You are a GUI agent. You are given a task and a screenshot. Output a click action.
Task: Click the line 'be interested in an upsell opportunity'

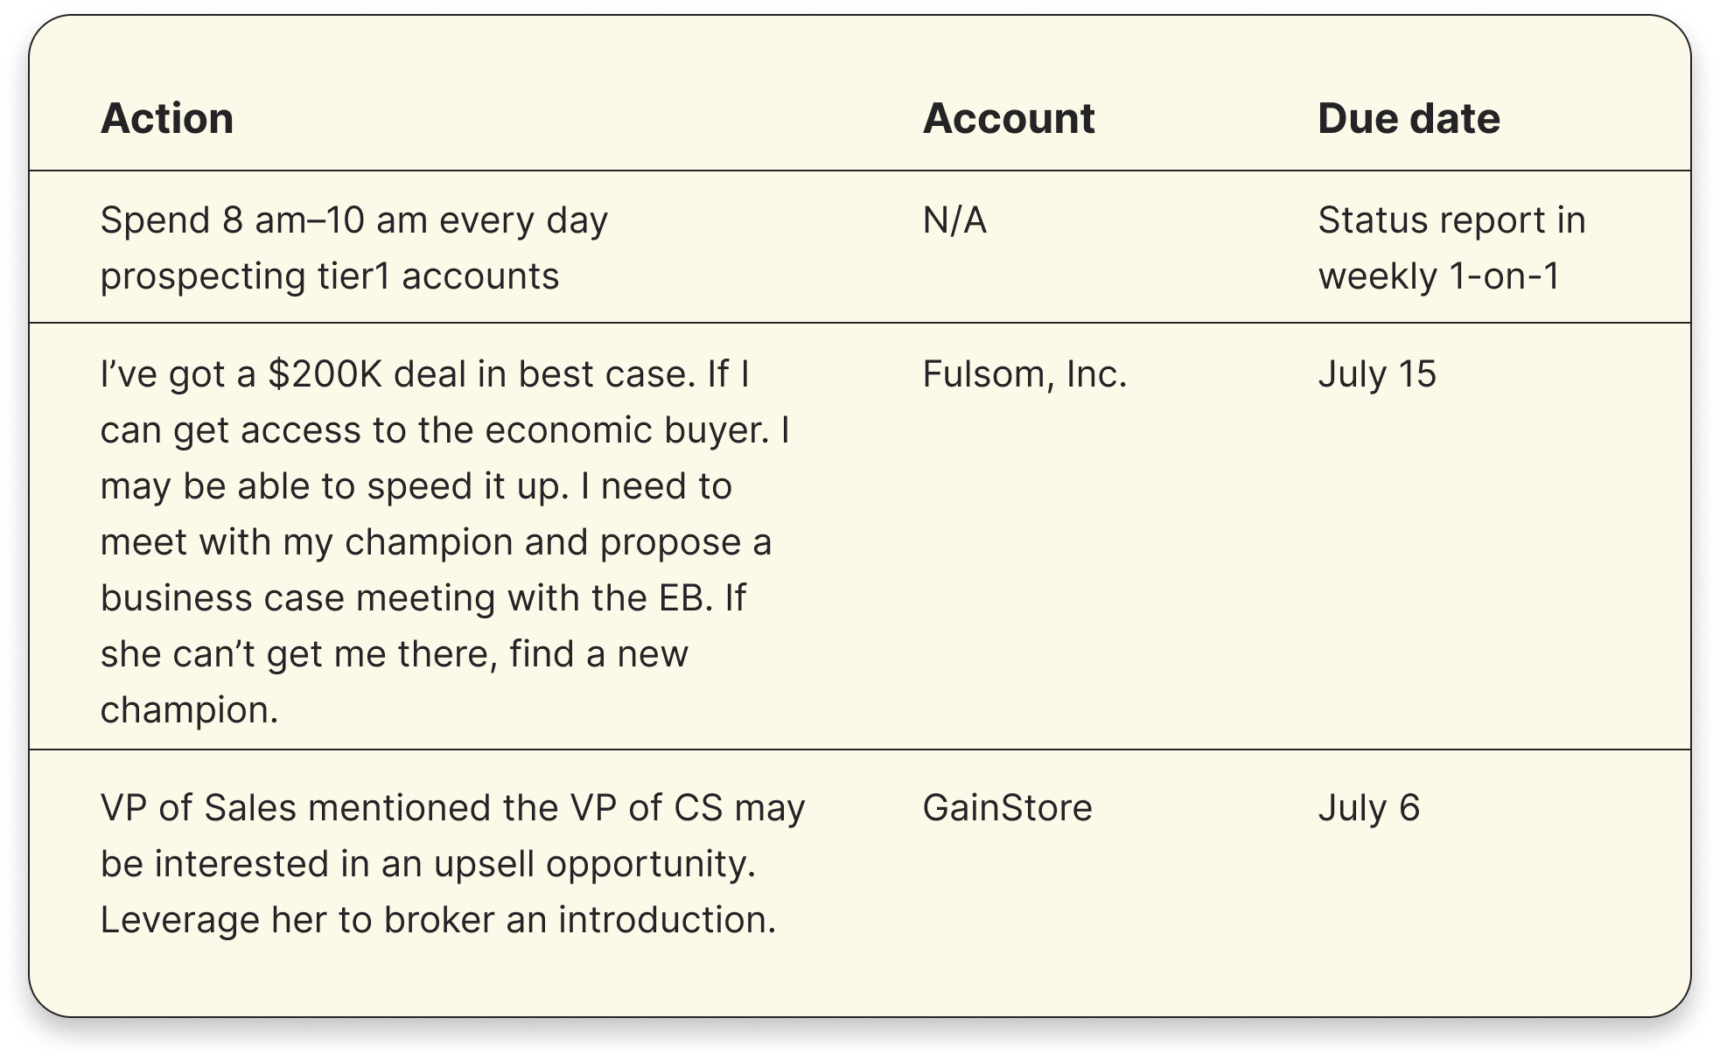pyautogui.click(x=428, y=864)
